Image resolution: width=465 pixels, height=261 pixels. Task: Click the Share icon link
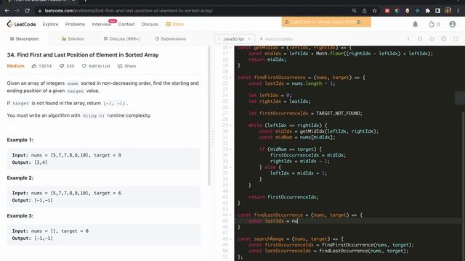coord(126,66)
